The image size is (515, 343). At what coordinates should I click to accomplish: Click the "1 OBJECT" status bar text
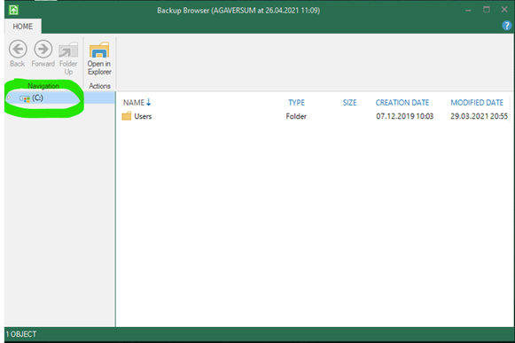pyautogui.click(x=21, y=334)
